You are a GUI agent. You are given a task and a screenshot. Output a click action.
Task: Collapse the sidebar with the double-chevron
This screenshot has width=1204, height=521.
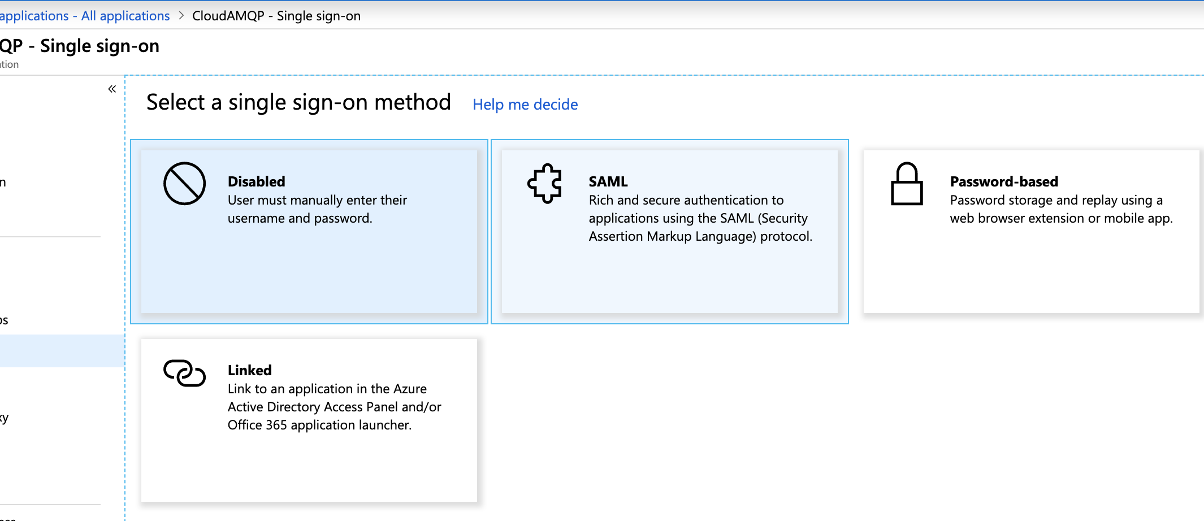[x=112, y=89]
